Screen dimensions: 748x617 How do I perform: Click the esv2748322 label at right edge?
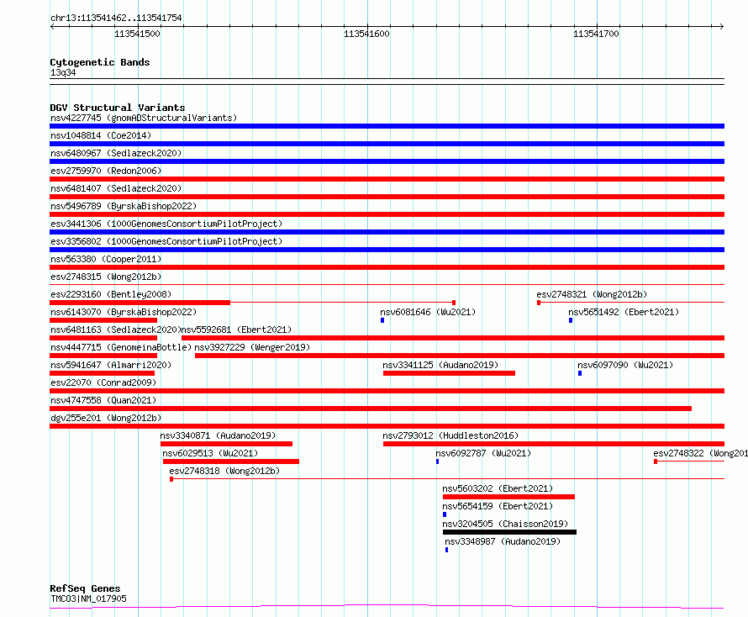click(x=701, y=453)
